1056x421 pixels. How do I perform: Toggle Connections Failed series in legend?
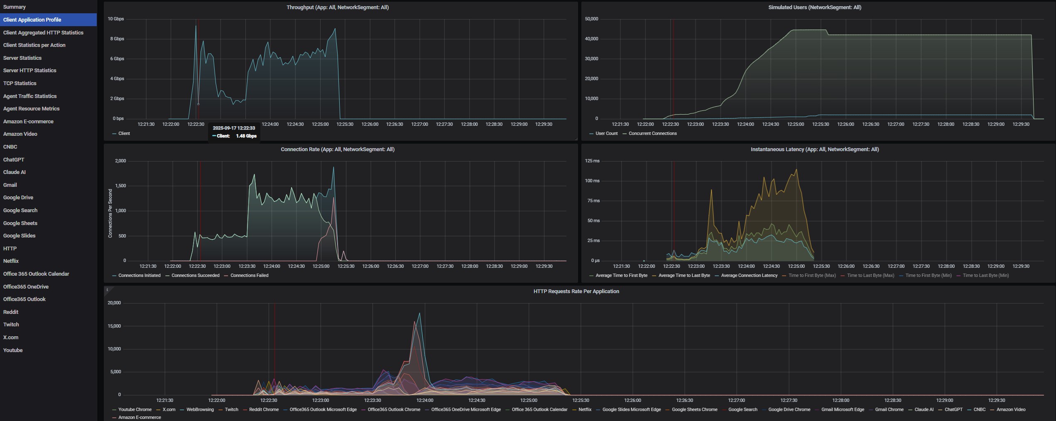pos(249,276)
